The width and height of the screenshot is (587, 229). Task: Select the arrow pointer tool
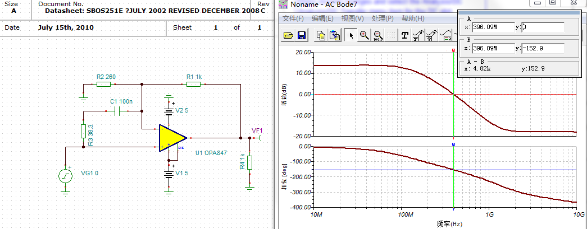(351, 35)
